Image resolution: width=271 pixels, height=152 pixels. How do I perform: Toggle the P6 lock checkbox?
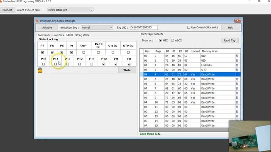[x=52, y=52]
